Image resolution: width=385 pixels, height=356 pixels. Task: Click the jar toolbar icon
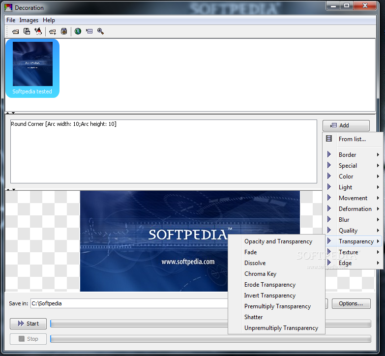pyautogui.click(x=64, y=31)
